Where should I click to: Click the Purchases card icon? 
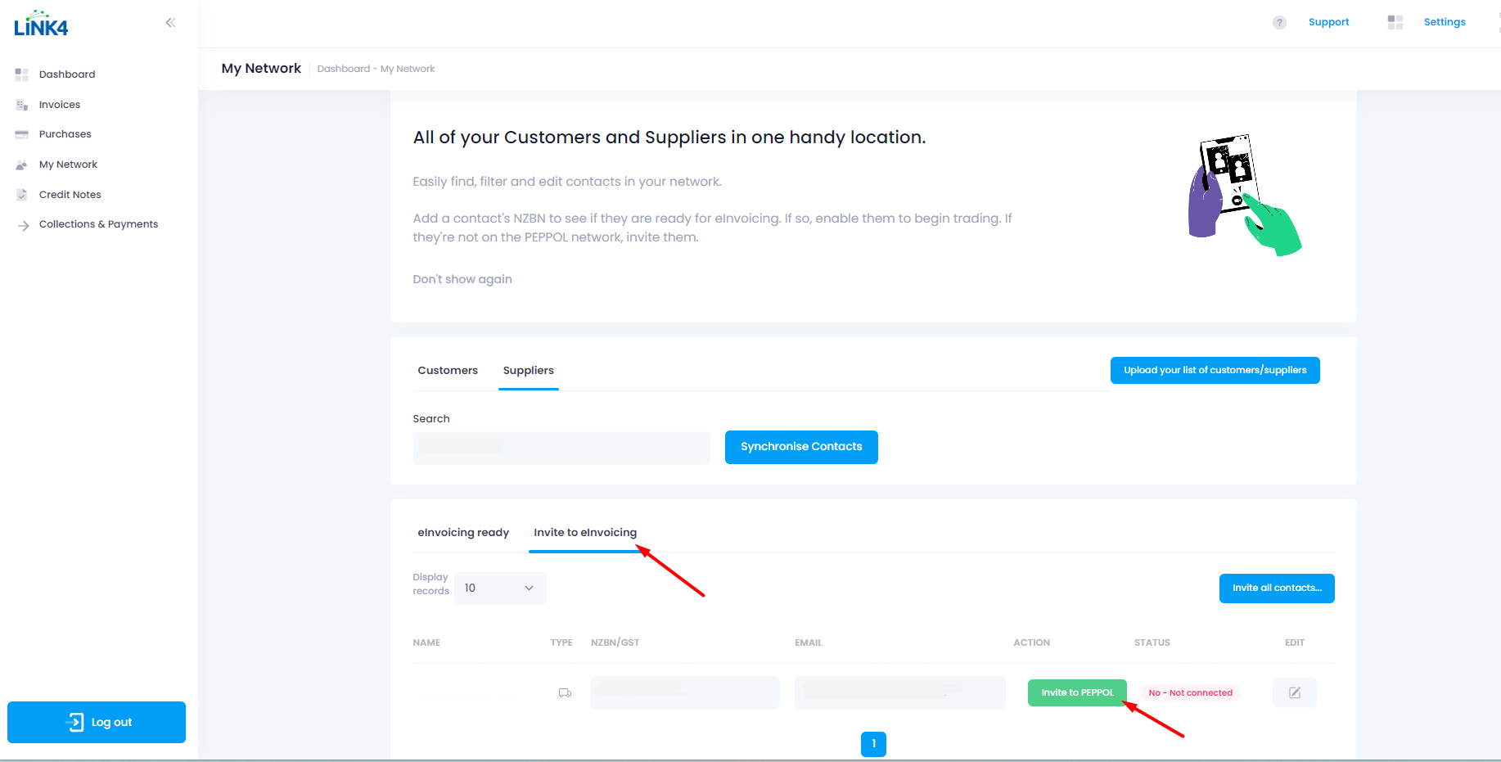click(22, 134)
